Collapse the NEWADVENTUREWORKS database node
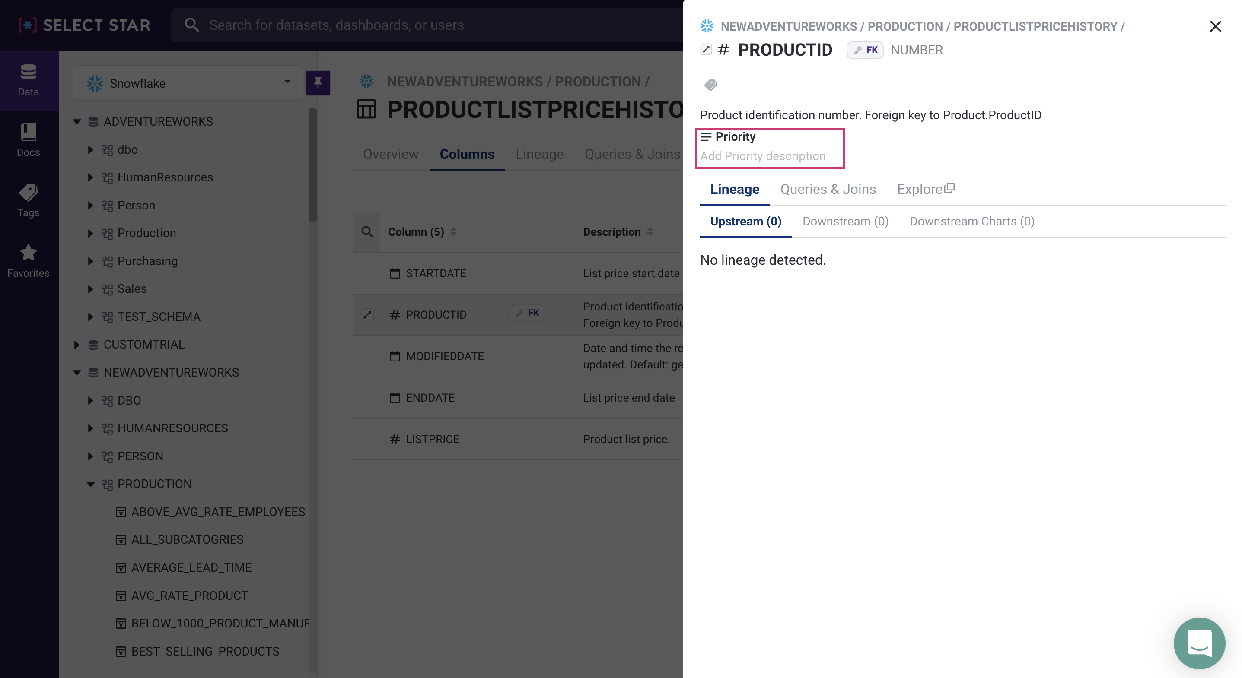Viewport: 1242px width, 678px height. tap(76, 373)
